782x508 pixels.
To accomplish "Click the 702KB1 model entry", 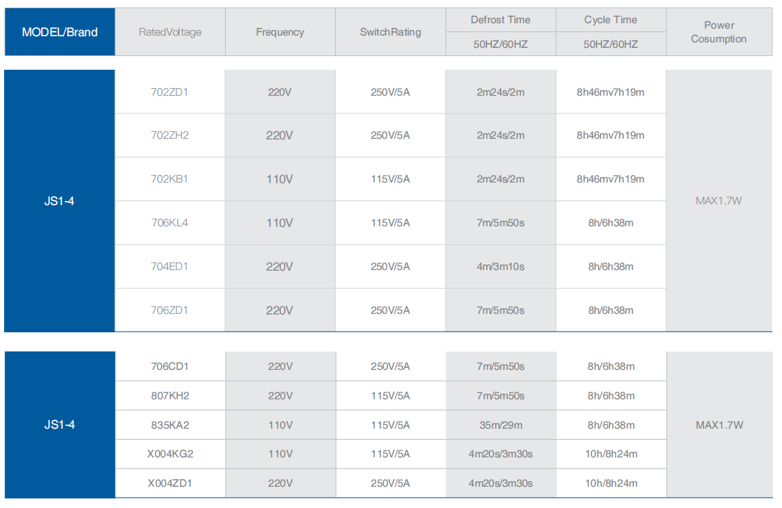I will (170, 179).
